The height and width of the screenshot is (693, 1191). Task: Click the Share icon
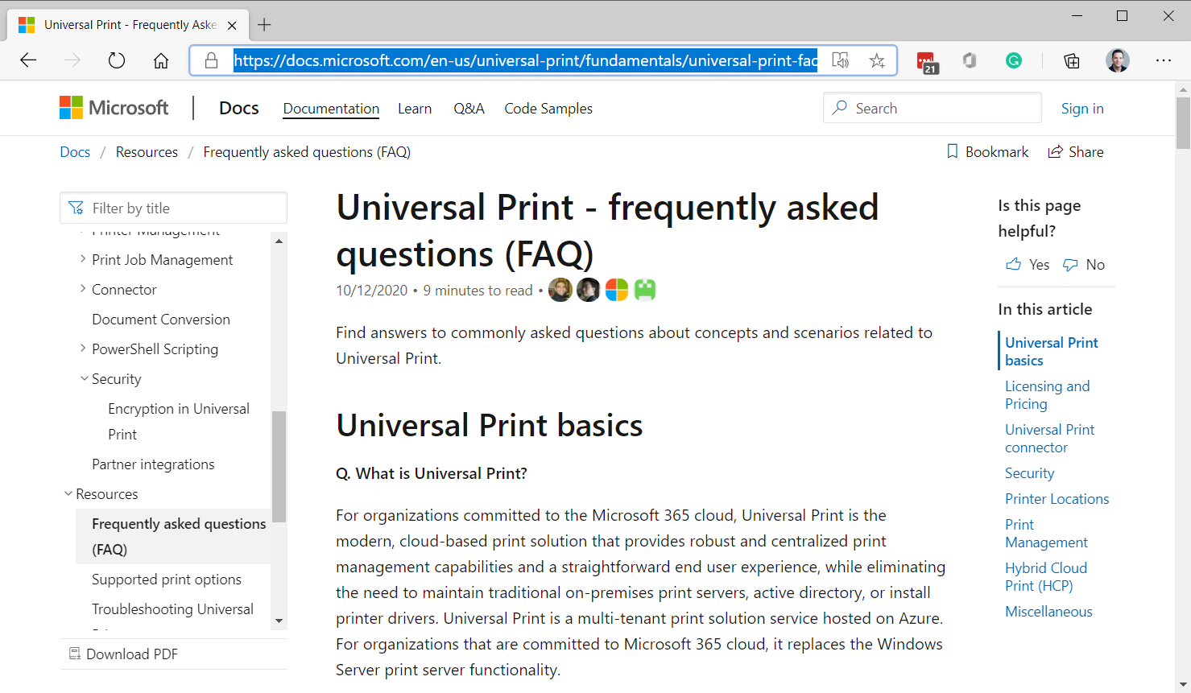coord(1055,151)
